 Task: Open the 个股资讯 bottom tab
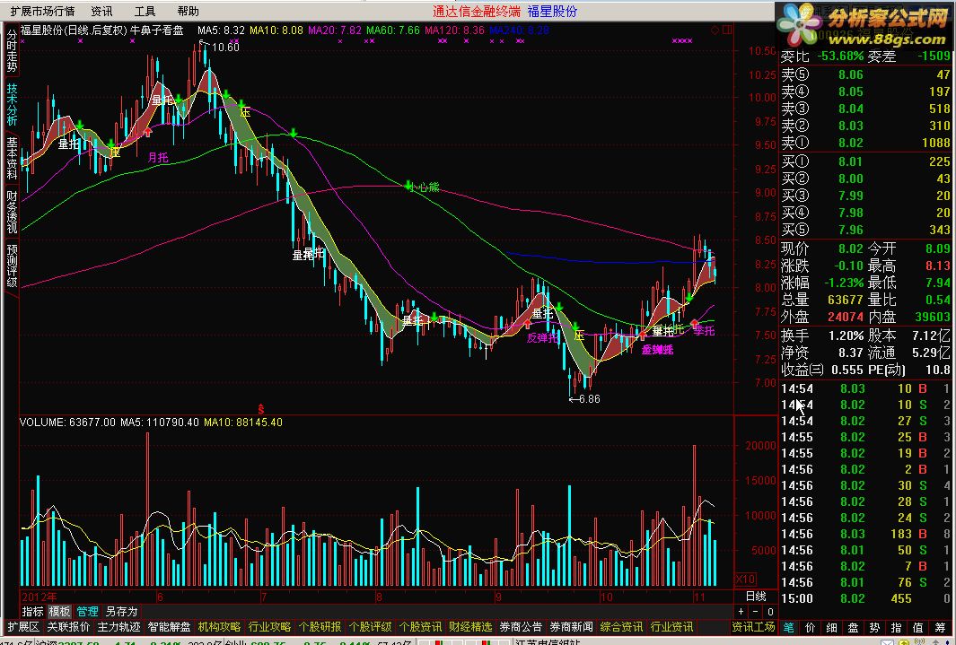click(x=421, y=627)
